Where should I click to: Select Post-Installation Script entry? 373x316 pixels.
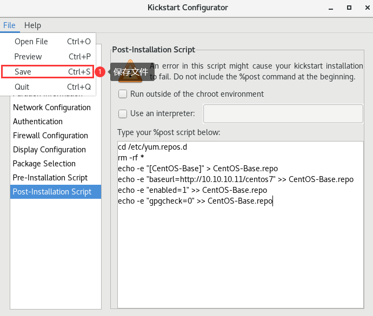(x=56, y=192)
